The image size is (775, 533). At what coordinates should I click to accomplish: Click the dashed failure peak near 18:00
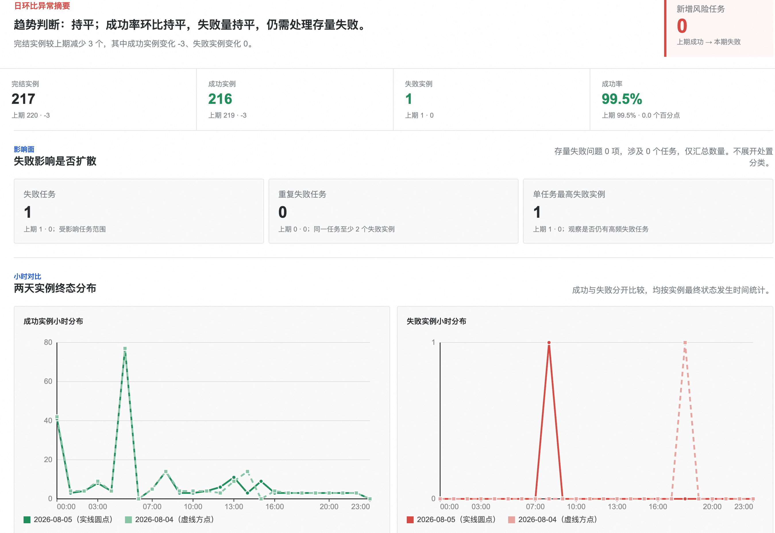(685, 343)
